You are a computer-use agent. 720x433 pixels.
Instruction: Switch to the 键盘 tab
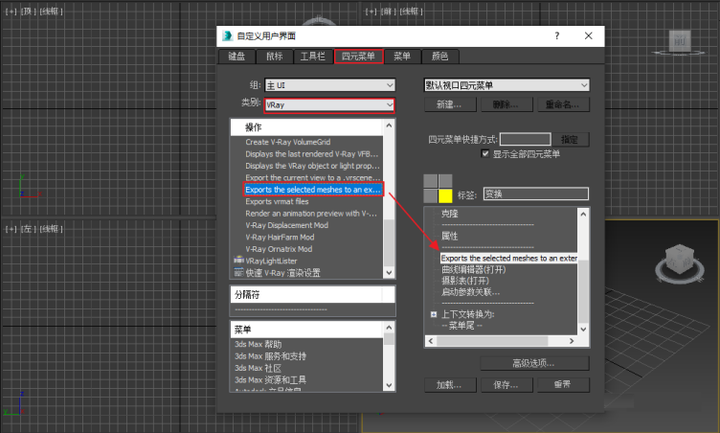[x=236, y=57]
